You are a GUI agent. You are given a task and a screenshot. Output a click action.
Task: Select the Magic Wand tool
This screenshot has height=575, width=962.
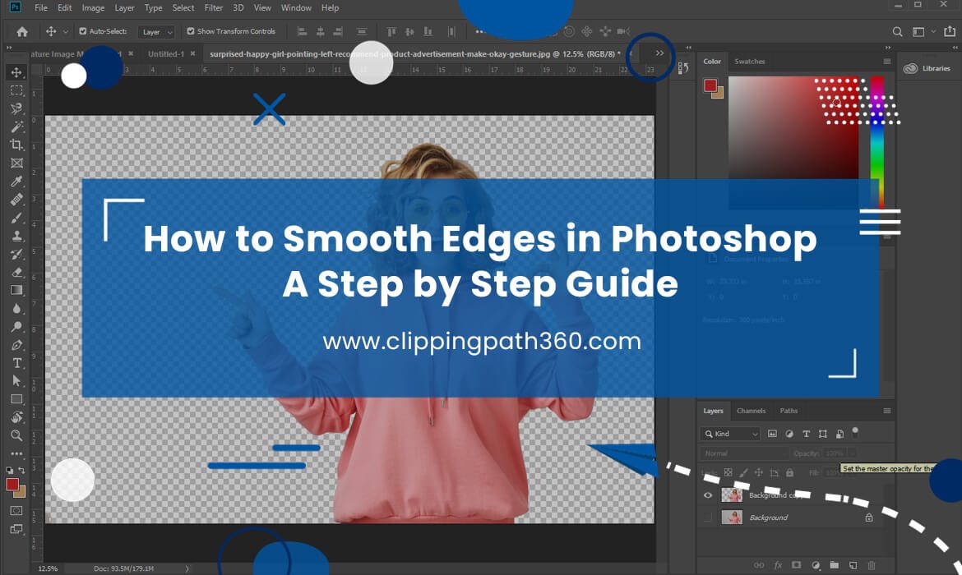click(x=16, y=126)
